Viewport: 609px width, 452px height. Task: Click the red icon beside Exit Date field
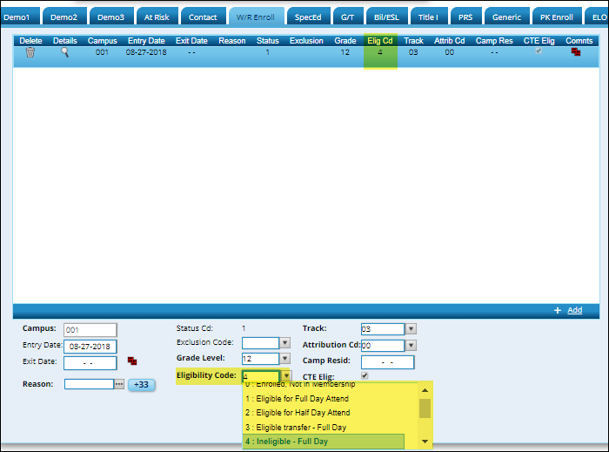(132, 361)
